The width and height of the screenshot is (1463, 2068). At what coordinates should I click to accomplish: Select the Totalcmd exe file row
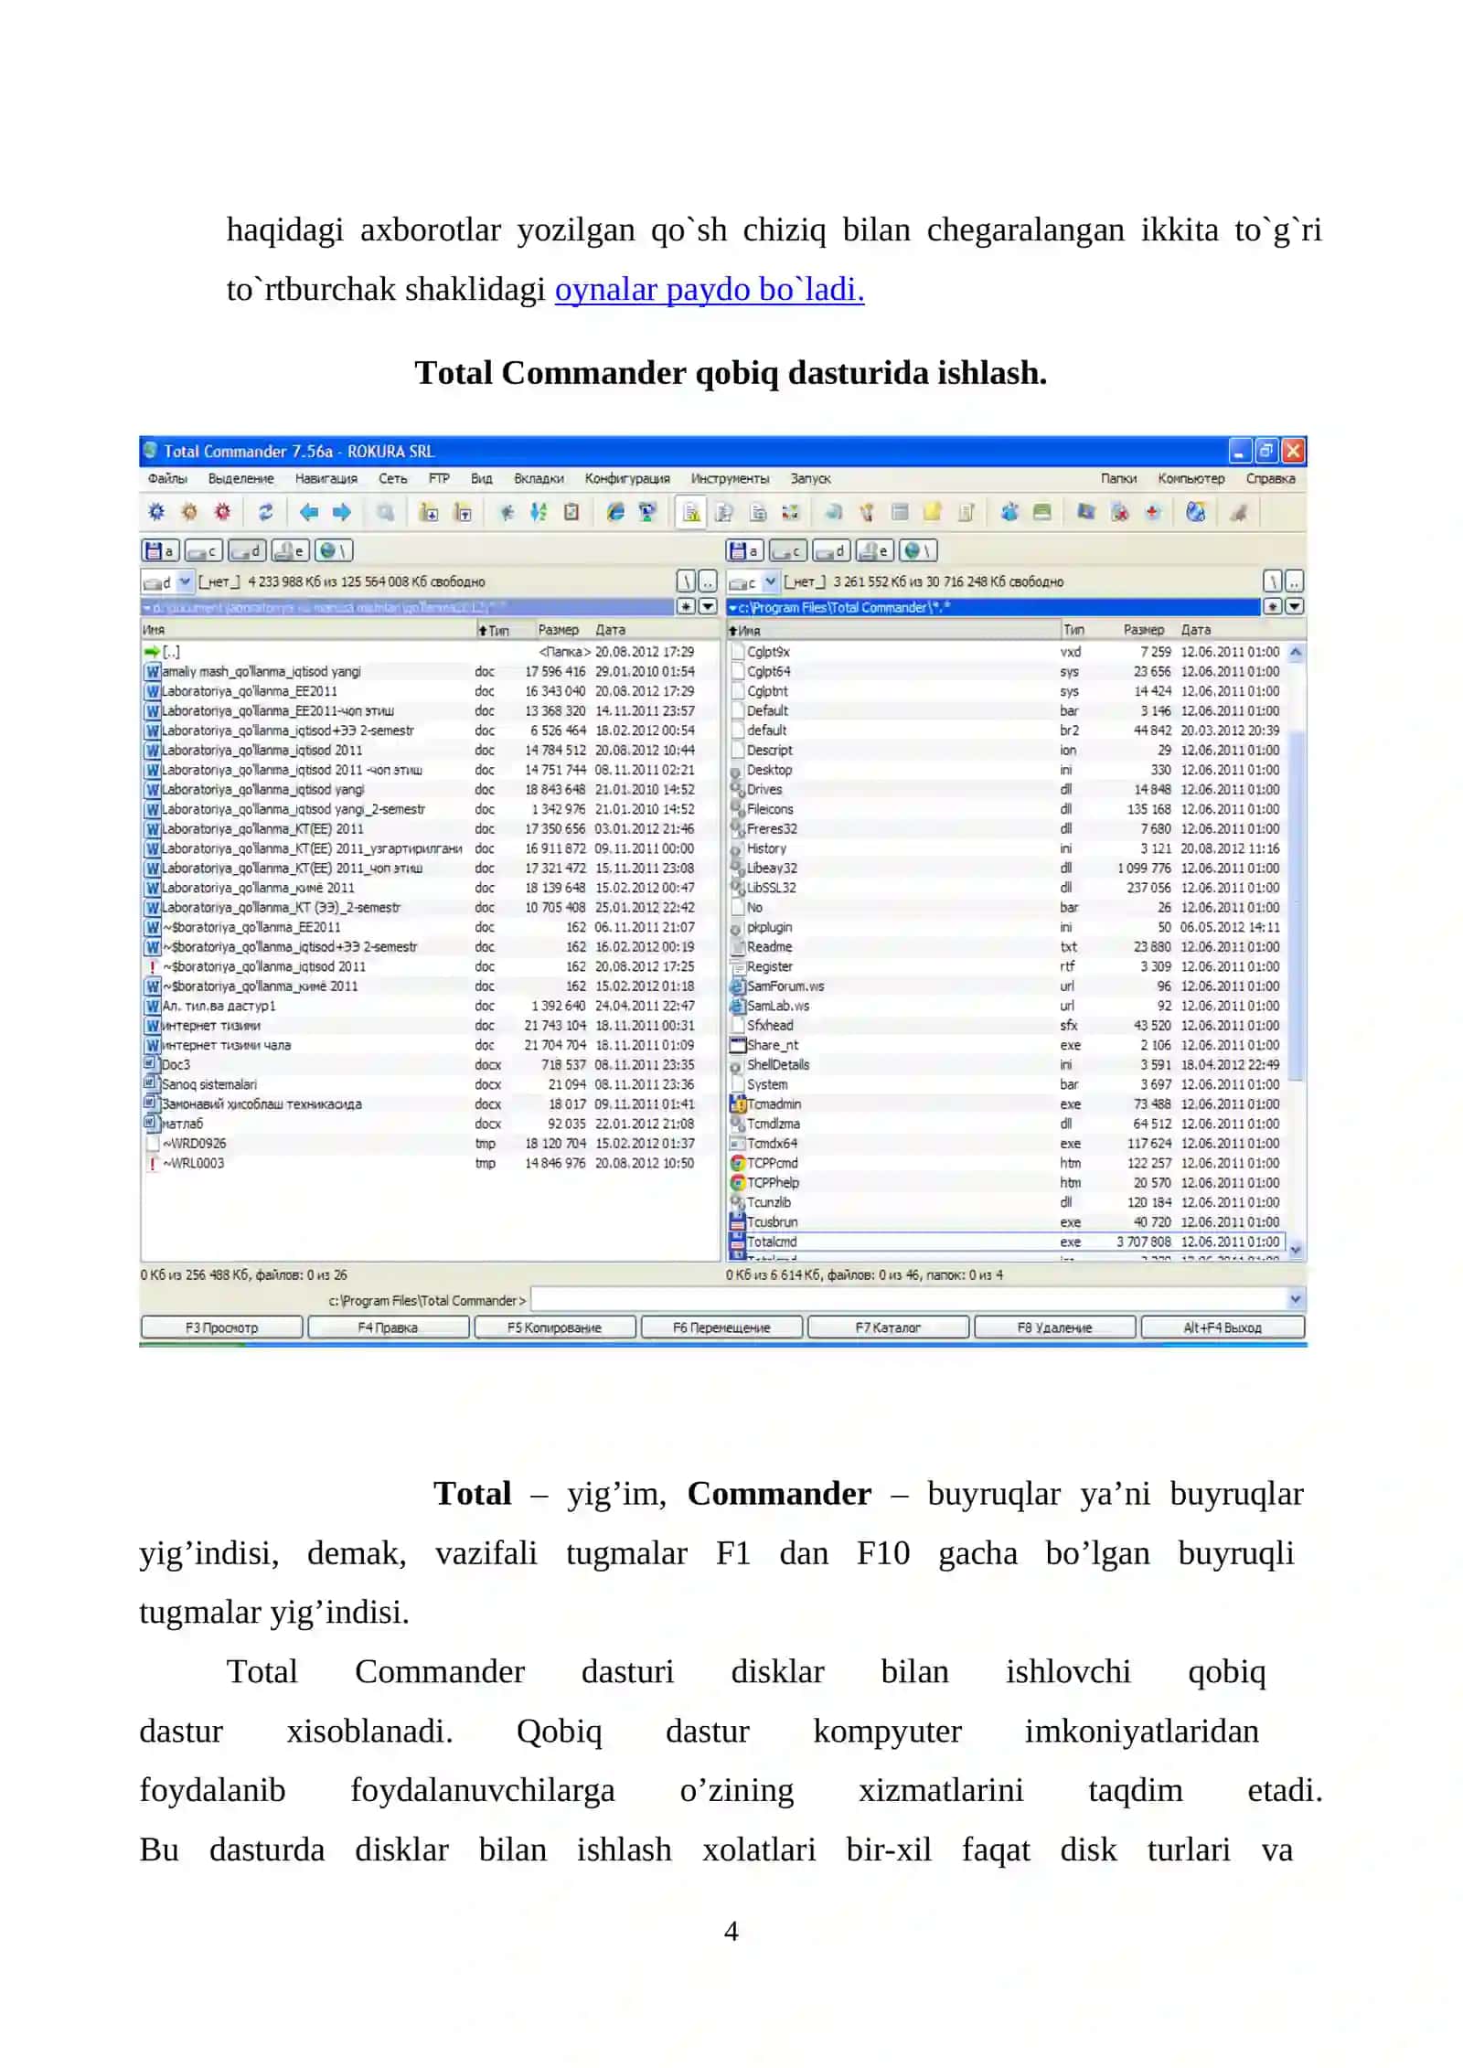click(1006, 1242)
